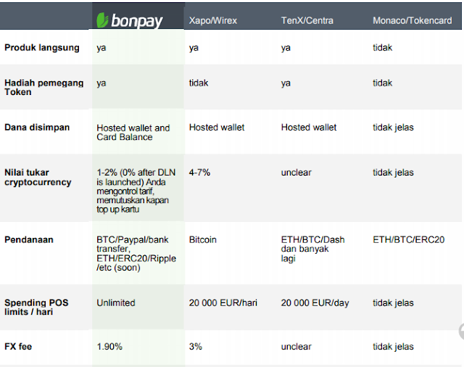Open the Monaco/Tokencard column header
Image resolution: width=464 pixels, height=367 pixels.
coord(413,20)
